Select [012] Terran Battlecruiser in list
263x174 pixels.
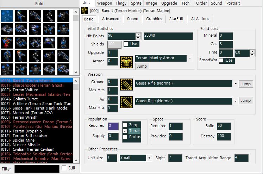tap(37, 136)
